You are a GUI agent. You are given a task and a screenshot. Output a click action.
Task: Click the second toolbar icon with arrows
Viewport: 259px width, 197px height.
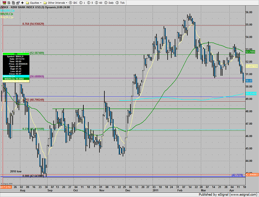click(x=9, y=3)
